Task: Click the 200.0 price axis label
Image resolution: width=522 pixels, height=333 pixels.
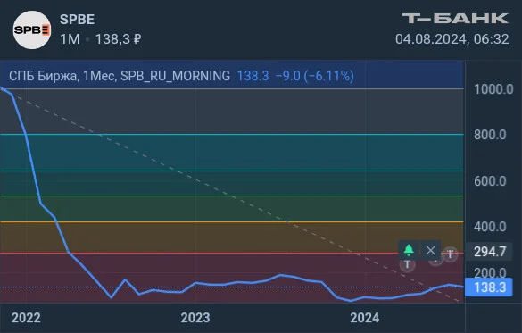Action: click(490, 272)
